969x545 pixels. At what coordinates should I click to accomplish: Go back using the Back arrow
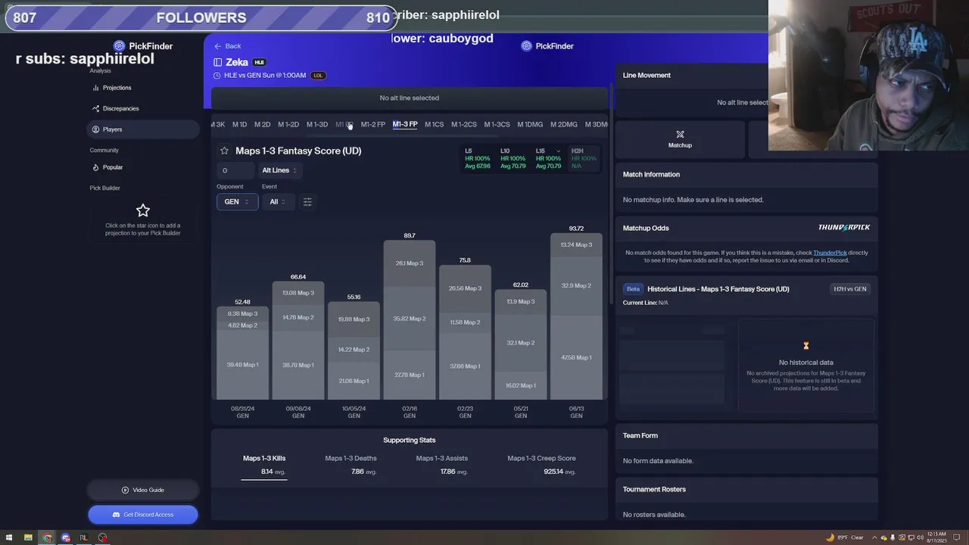227,46
